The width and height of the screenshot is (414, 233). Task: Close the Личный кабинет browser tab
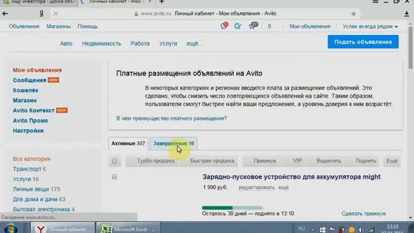click(150, 2)
